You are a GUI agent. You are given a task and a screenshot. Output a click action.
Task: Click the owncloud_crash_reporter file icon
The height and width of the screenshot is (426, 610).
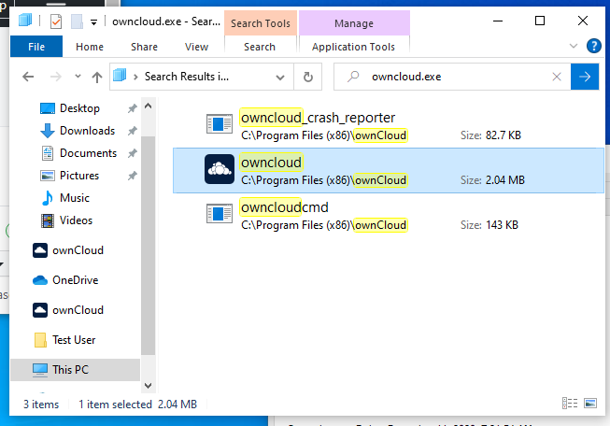coord(220,124)
